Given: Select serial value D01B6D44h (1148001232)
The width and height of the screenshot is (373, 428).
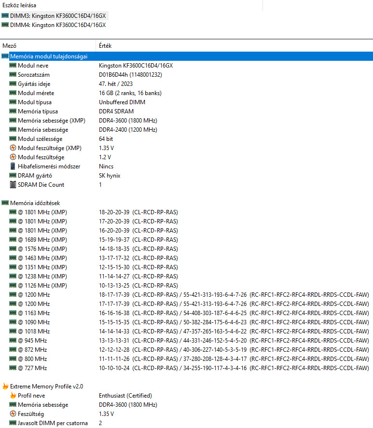Looking at the screenshot, I should click(130, 74).
